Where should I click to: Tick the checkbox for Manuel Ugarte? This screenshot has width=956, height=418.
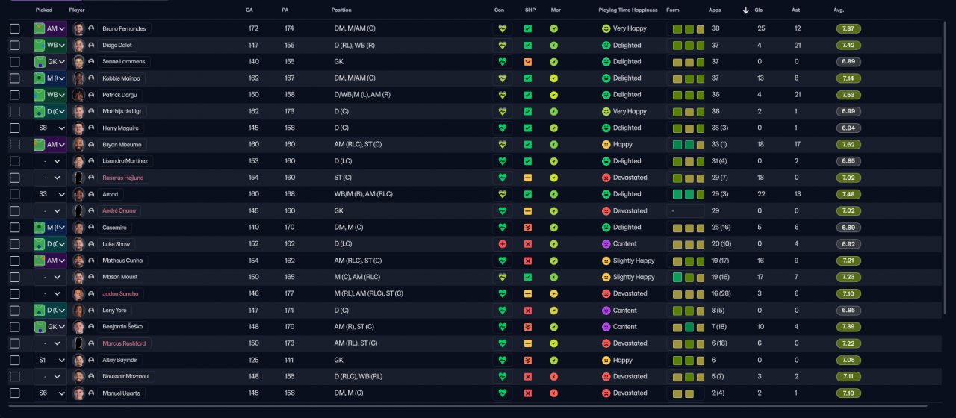coord(15,393)
